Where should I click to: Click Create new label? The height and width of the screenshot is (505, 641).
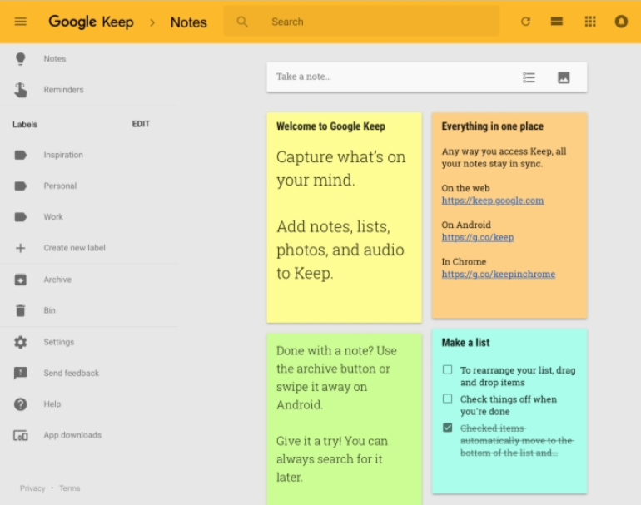coord(74,248)
